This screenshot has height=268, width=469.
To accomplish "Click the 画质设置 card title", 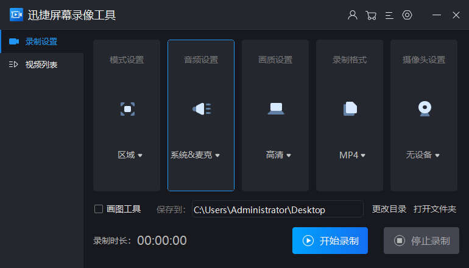I will [x=275, y=60].
